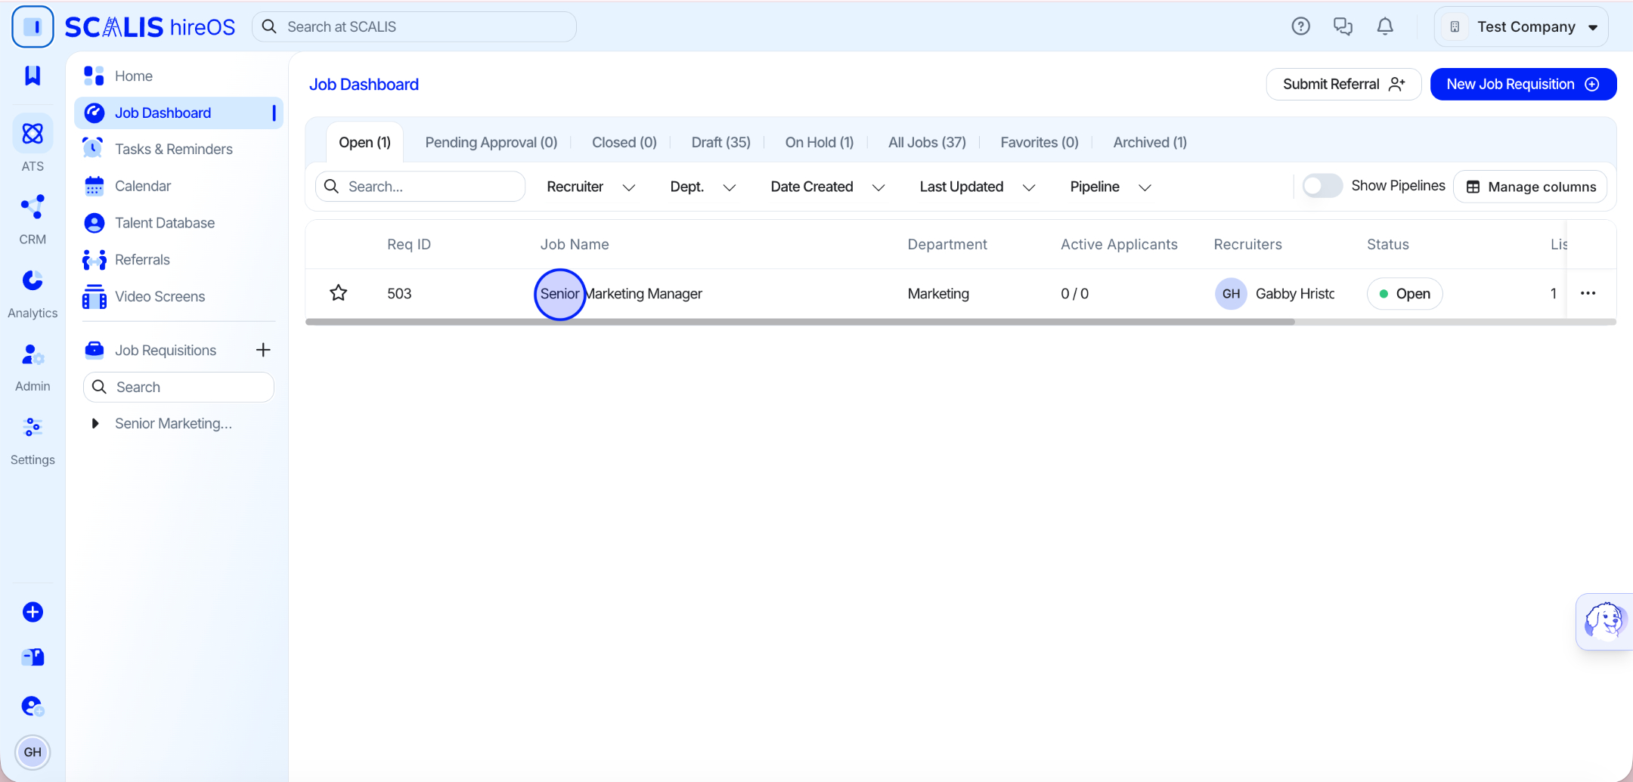Open the Recruiter filter dropdown
The image size is (1633, 782).
point(590,187)
